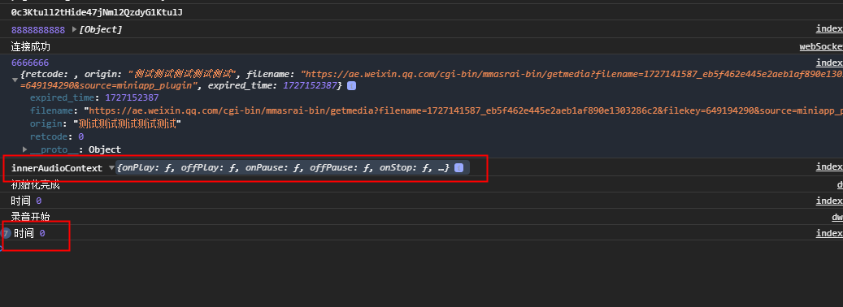The height and width of the screenshot is (307, 843).
Task: Collapse the innerAudioContext object triangle
Action: [x=111, y=168]
